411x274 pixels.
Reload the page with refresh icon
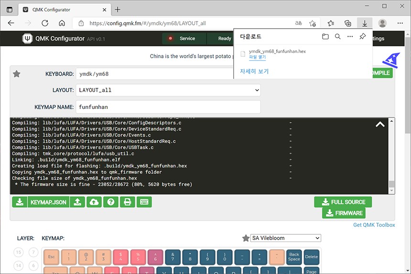coord(45,23)
